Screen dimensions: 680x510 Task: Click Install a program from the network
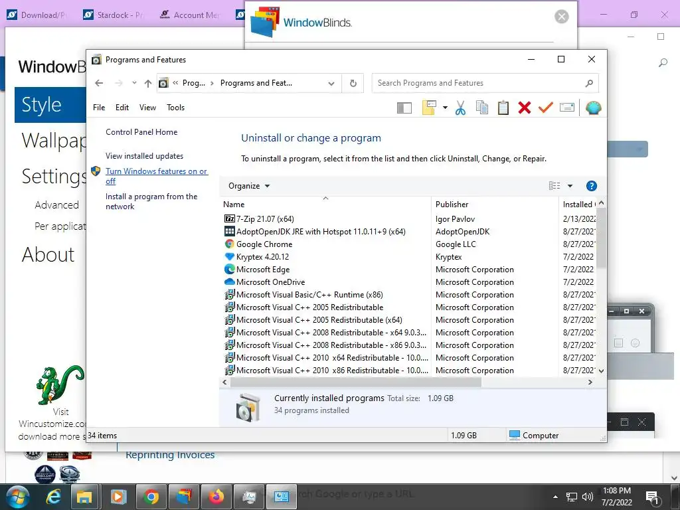point(151,201)
